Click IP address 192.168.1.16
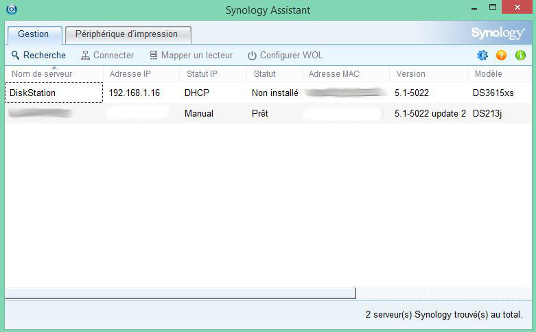Screen dimensions: 536x332 click(x=135, y=93)
